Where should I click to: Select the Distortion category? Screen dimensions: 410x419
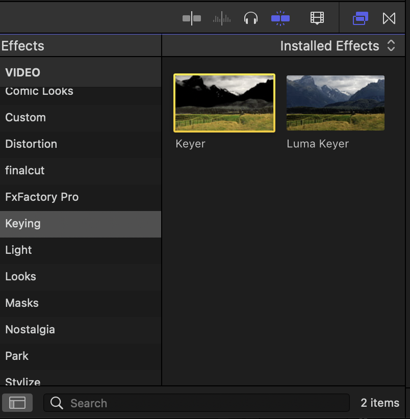click(x=81, y=144)
